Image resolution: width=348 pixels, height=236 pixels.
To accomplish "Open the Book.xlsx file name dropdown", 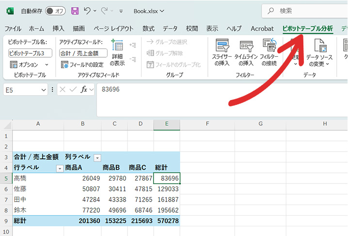I will 149,11.
